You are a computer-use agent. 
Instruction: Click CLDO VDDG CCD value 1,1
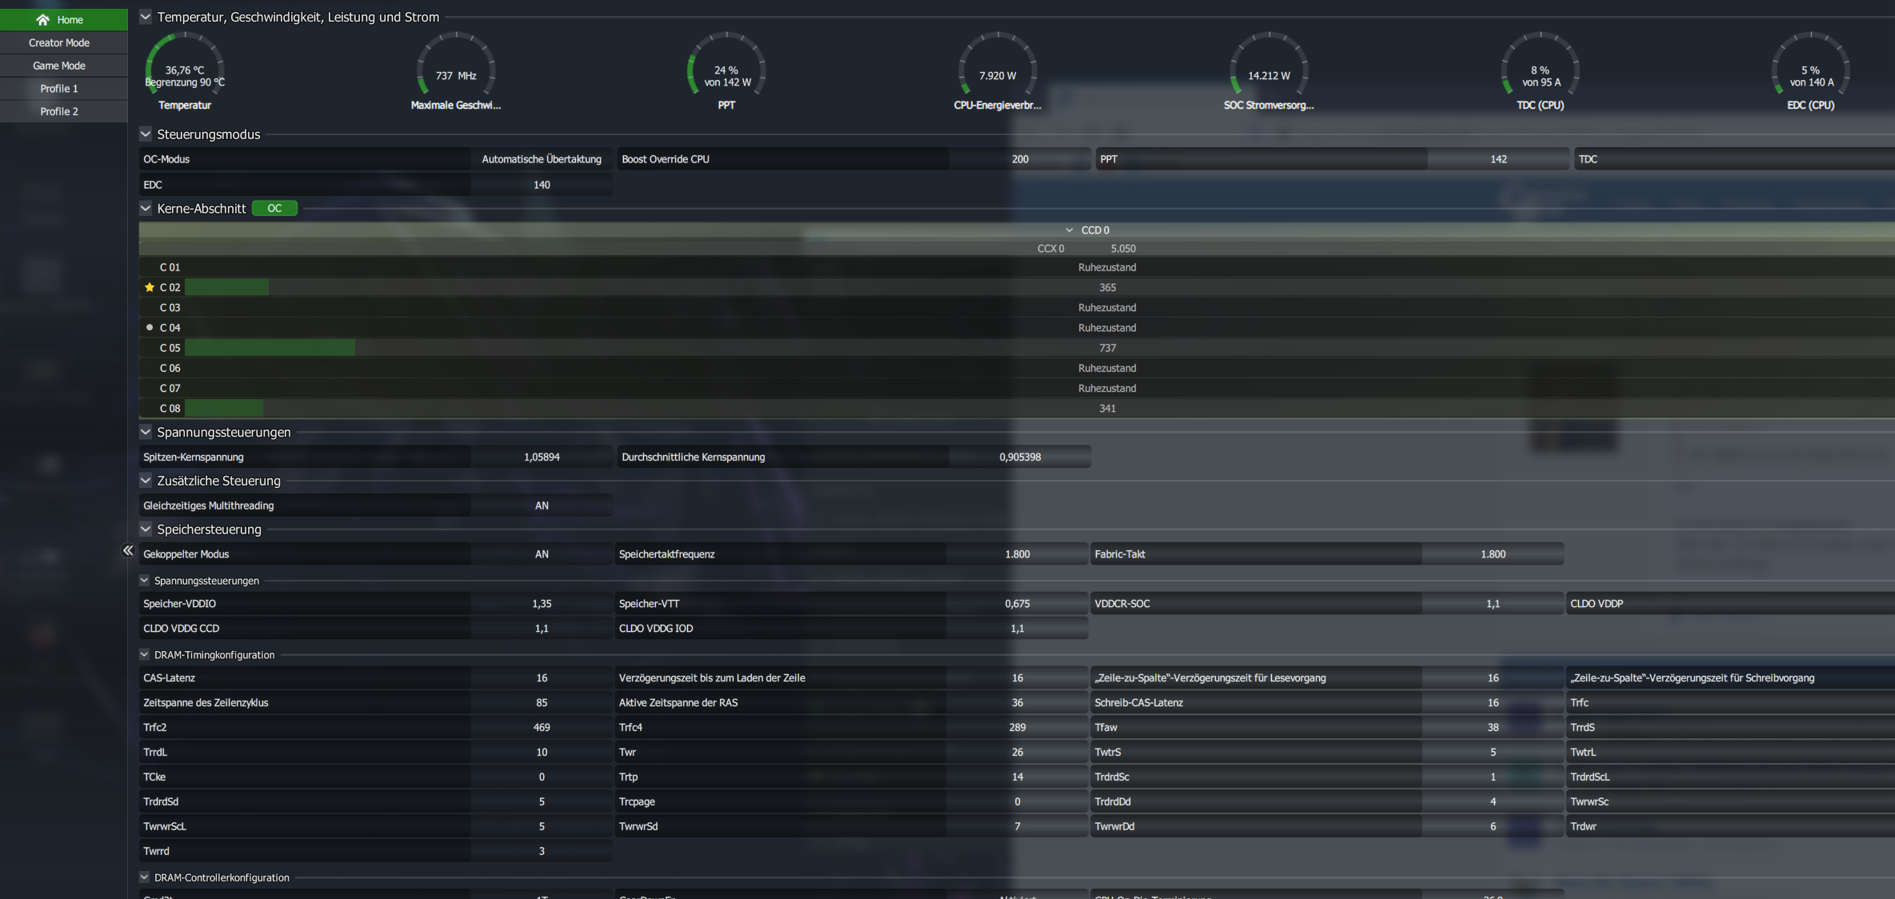(x=542, y=629)
